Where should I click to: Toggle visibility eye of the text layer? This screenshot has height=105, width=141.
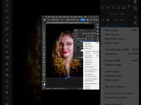[75, 45]
